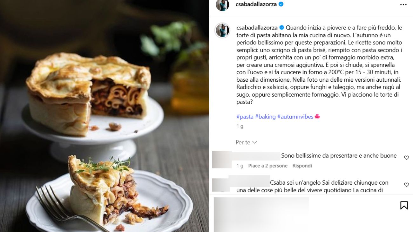View 'Piace a 2 persone' likes list
Image resolution: width=413 pixels, height=232 pixels.
point(268,166)
